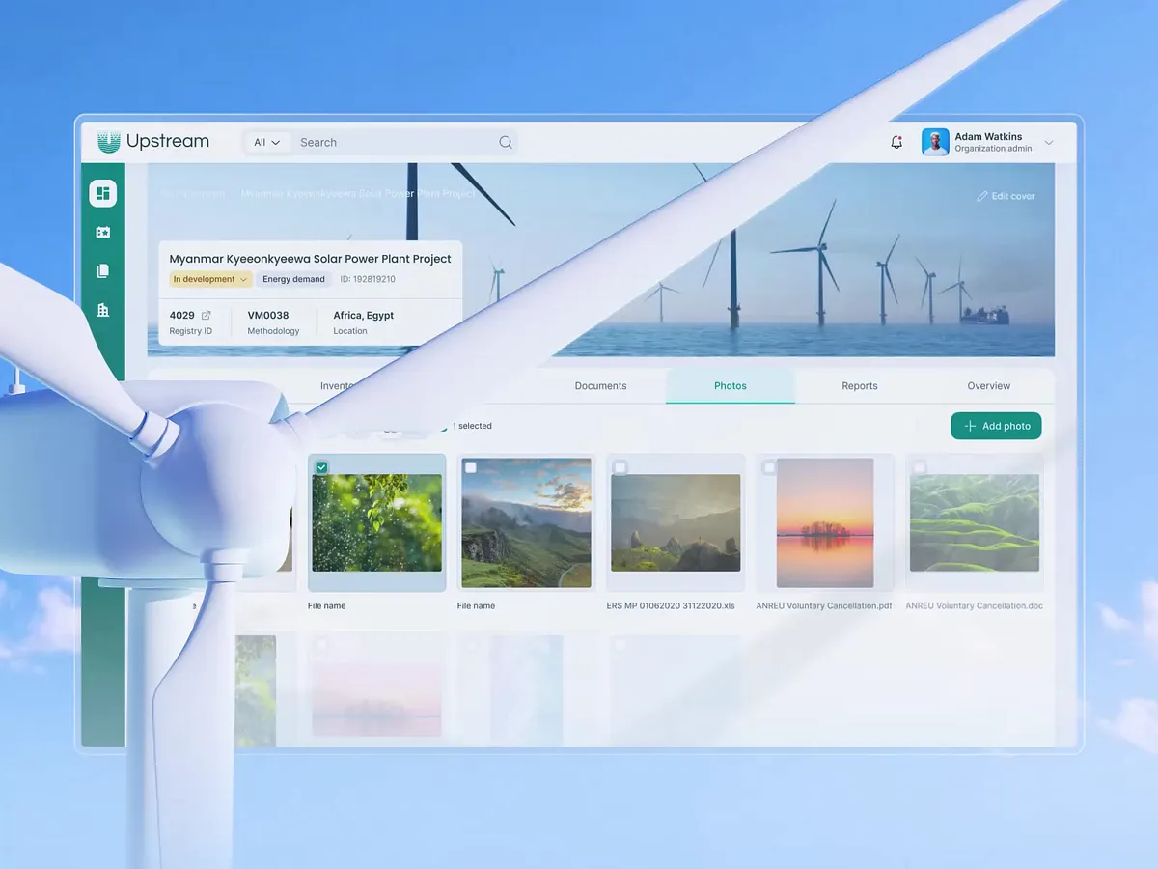Click the organization building icon in sidebar

pyautogui.click(x=102, y=309)
